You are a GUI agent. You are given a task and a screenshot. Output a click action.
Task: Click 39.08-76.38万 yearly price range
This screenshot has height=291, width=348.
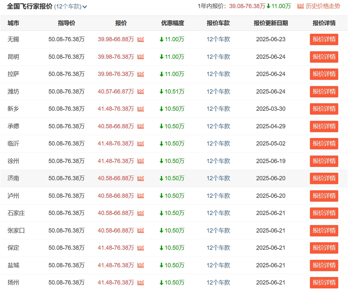[247, 6]
